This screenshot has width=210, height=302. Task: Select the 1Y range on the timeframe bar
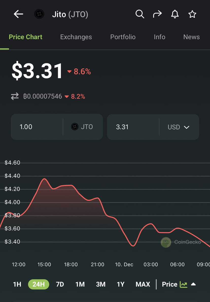pos(120,284)
